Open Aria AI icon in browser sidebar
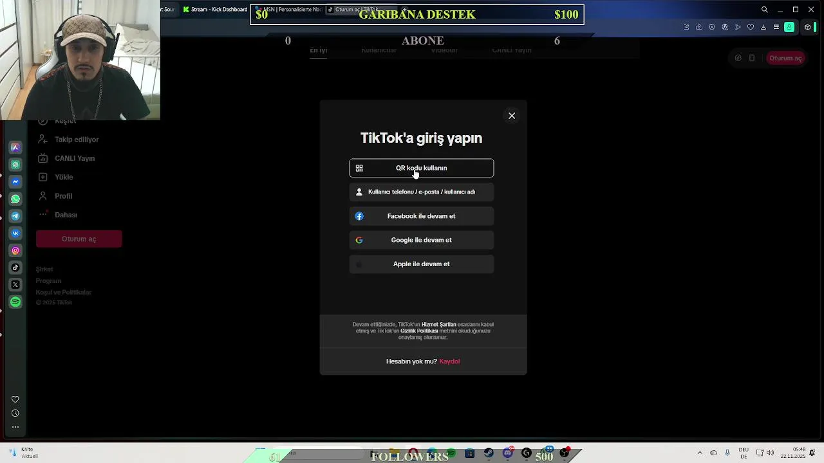Screen dimensions: 824x463 click(15, 148)
